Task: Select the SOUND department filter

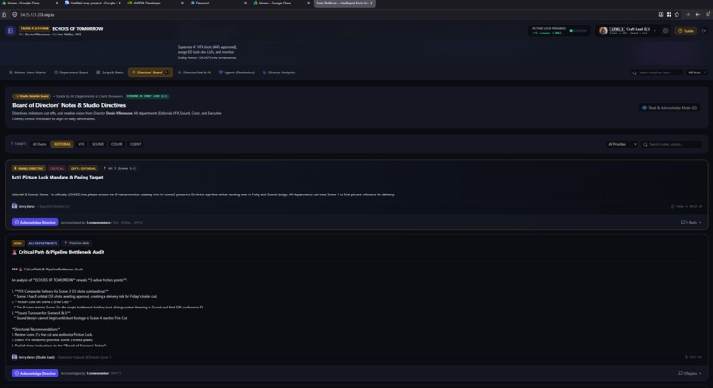Action: coord(98,144)
